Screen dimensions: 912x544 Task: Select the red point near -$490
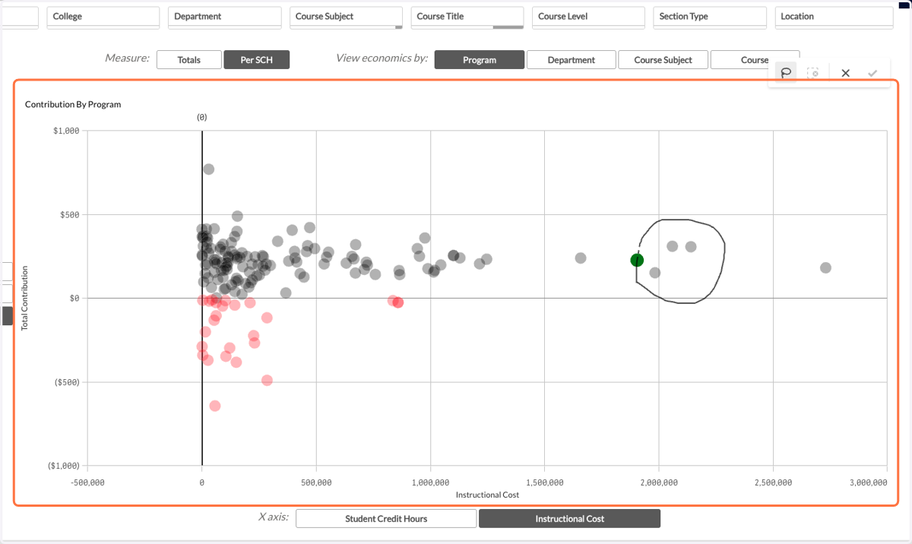click(x=267, y=380)
